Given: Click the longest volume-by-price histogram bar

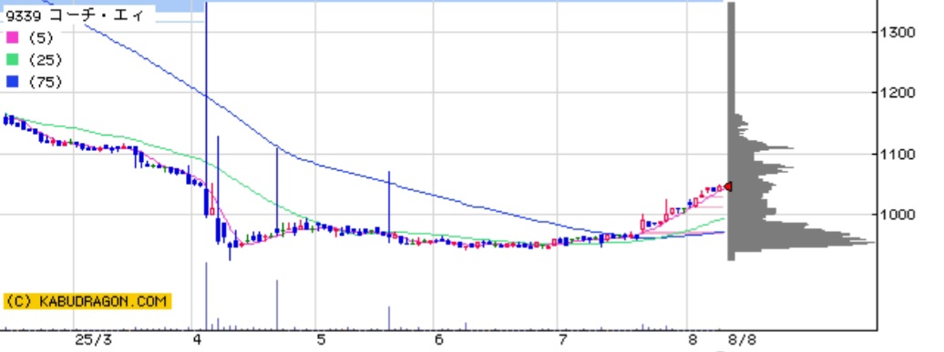Looking at the screenshot, I should coord(801,243).
